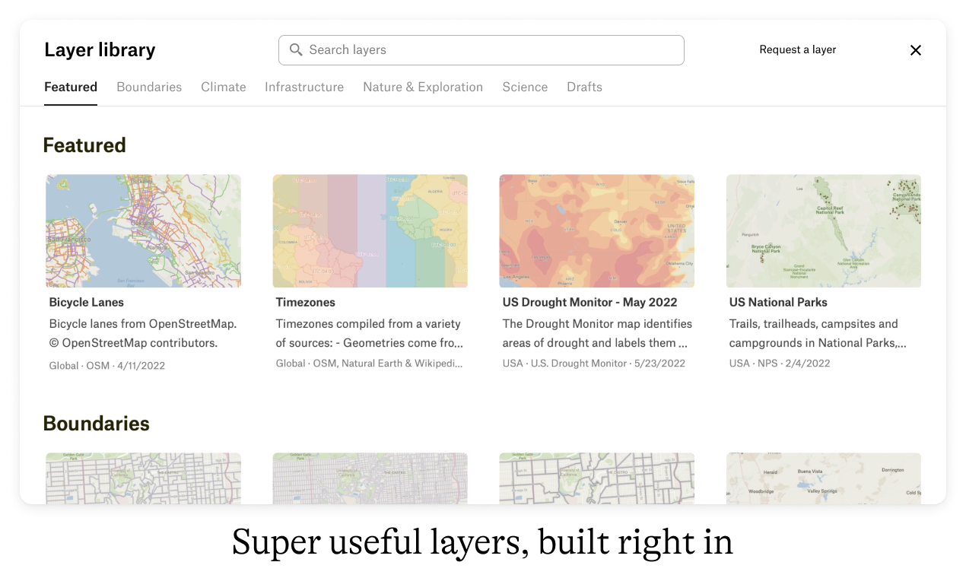Click 'USA · U.S. Drought Monitor · 5/23/2022' metadata
966x578 pixels.
pyautogui.click(x=594, y=364)
